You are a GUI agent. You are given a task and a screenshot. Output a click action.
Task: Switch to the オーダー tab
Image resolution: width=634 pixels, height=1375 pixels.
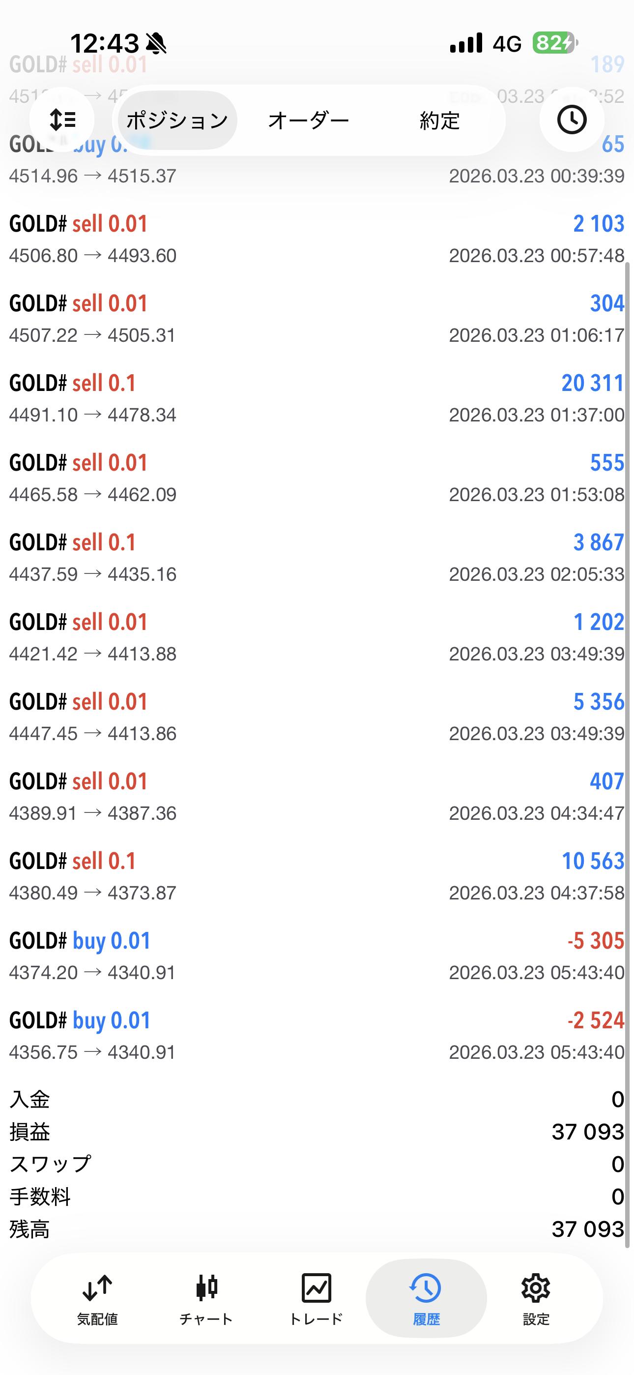point(309,120)
